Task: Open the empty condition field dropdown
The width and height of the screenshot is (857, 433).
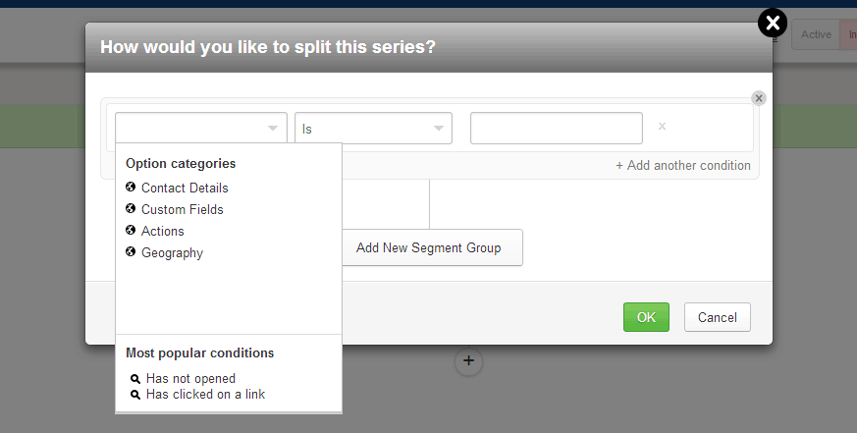Action: pos(201,129)
